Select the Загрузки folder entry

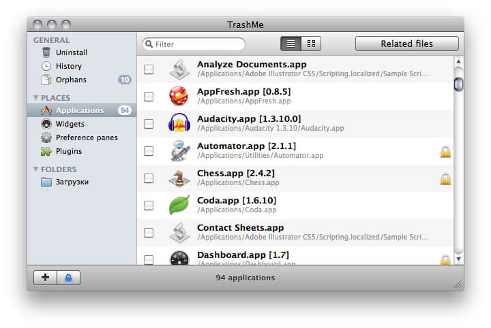pos(82,182)
